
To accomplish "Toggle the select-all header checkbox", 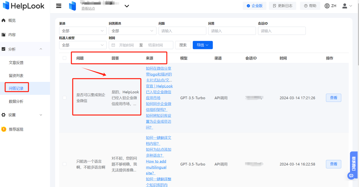I will tap(65, 58).
